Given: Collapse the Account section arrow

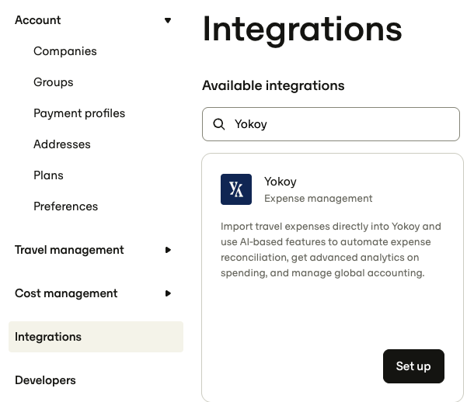Looking at the screenshot, I should pyautogui.click(x=168, y=20).
